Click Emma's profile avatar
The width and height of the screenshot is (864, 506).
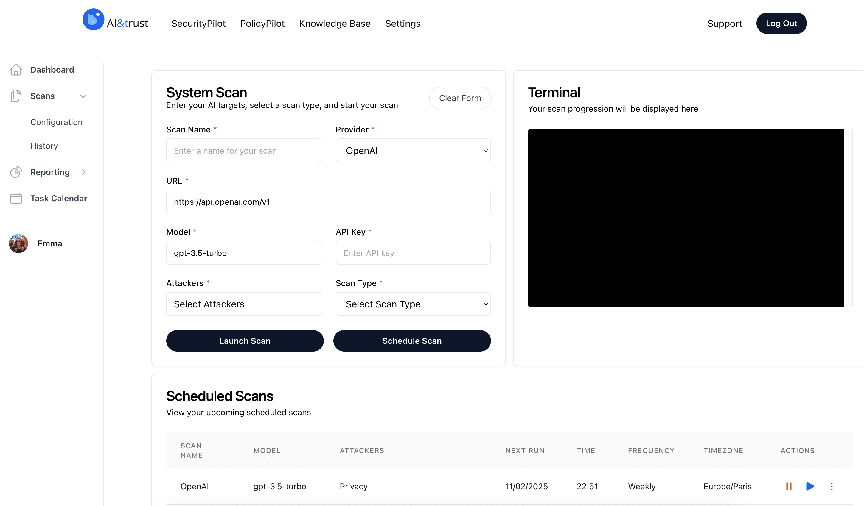coord(18,243)
